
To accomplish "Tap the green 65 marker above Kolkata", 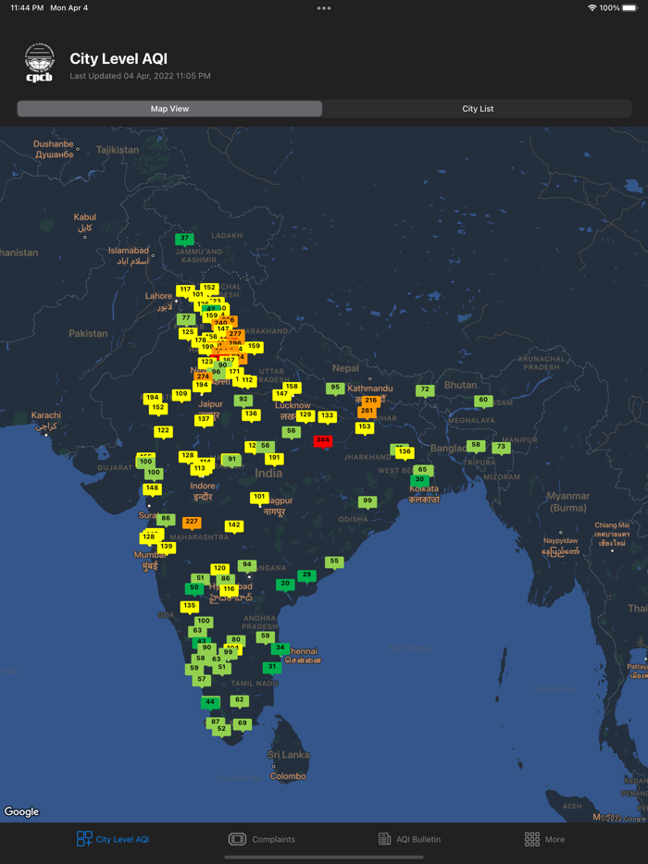I will coord(422,470).
